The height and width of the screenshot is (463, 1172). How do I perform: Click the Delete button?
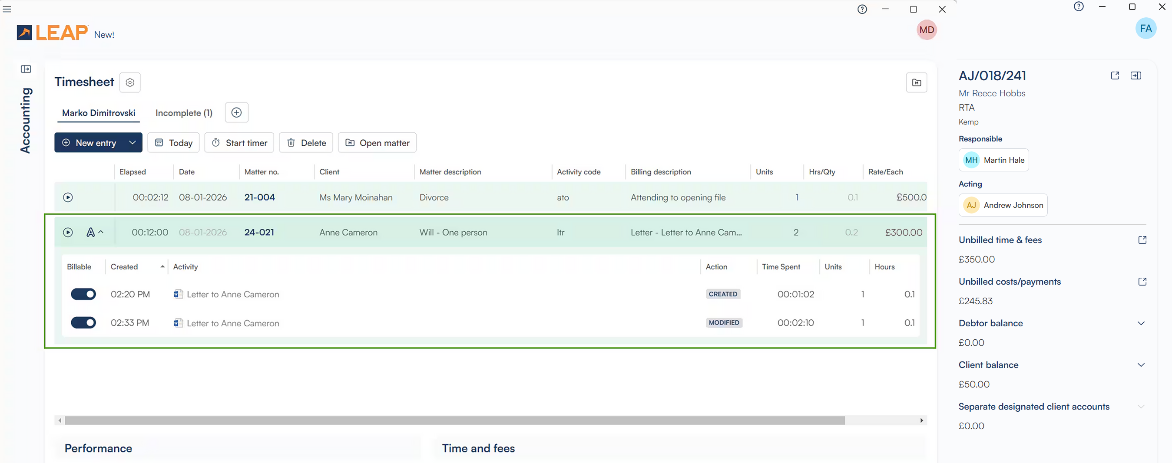306,143
